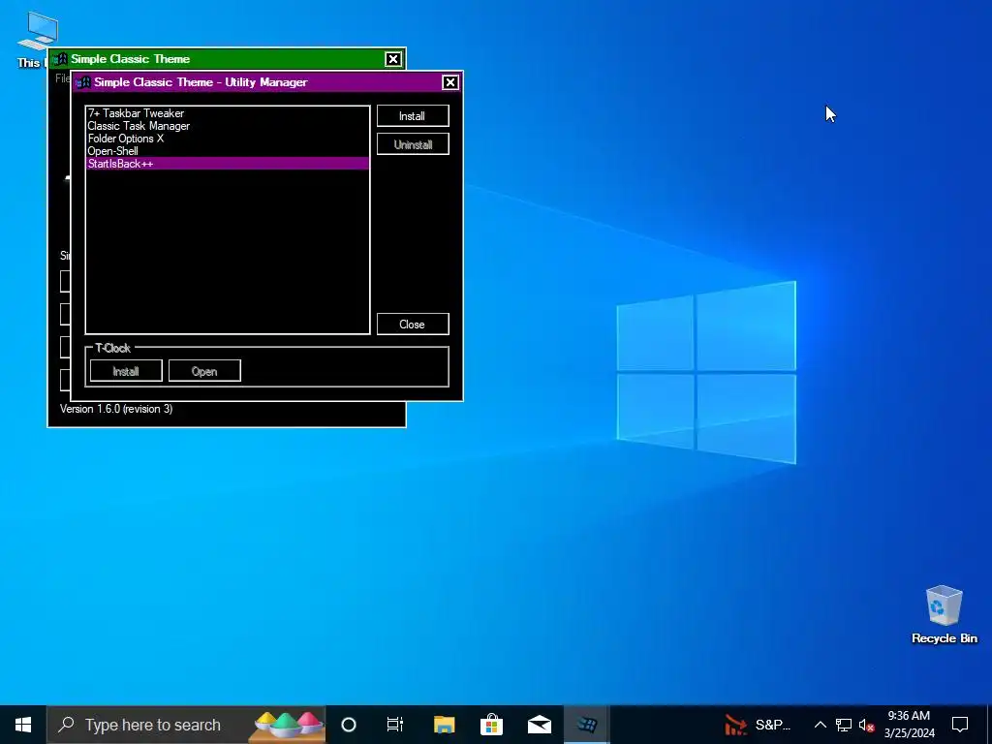Click Simple Classic Theme taskbar icon
Image resolution: width=992 pixels, height=744 pixels.
[x=587, y=725]
